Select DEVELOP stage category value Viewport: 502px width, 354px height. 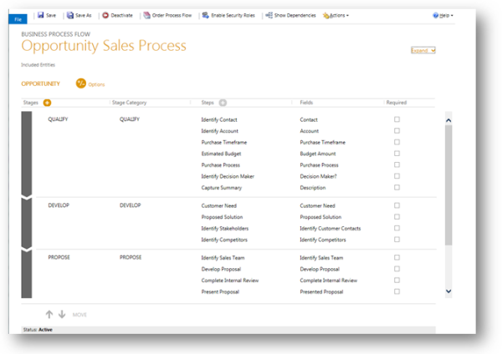point(131,205)
